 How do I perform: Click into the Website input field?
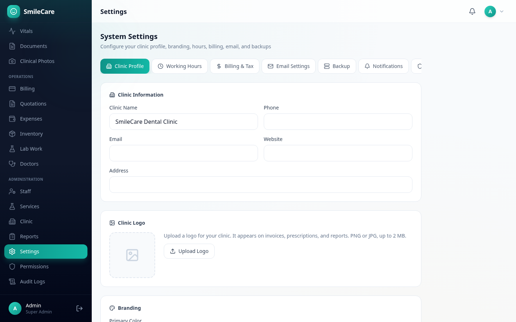coord(338,153)
